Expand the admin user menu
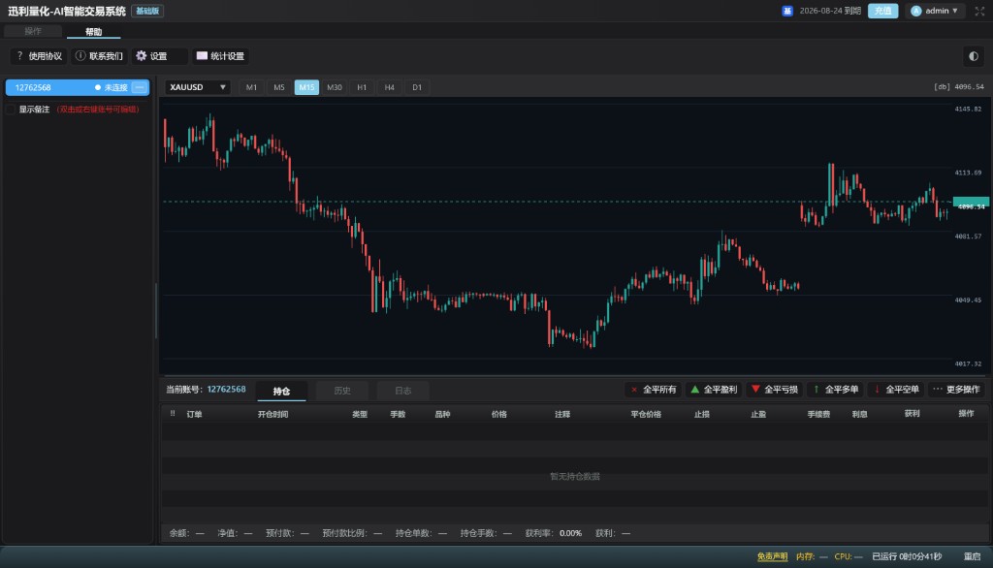The image size is (993, 568). pyautogui.click(x=935, y=11)
